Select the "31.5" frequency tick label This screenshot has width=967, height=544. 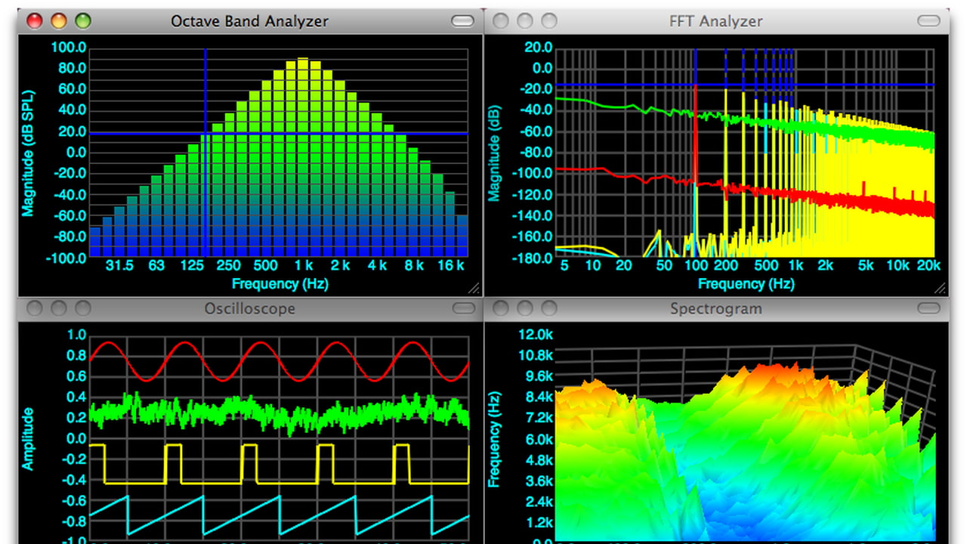tap(119, 265)
